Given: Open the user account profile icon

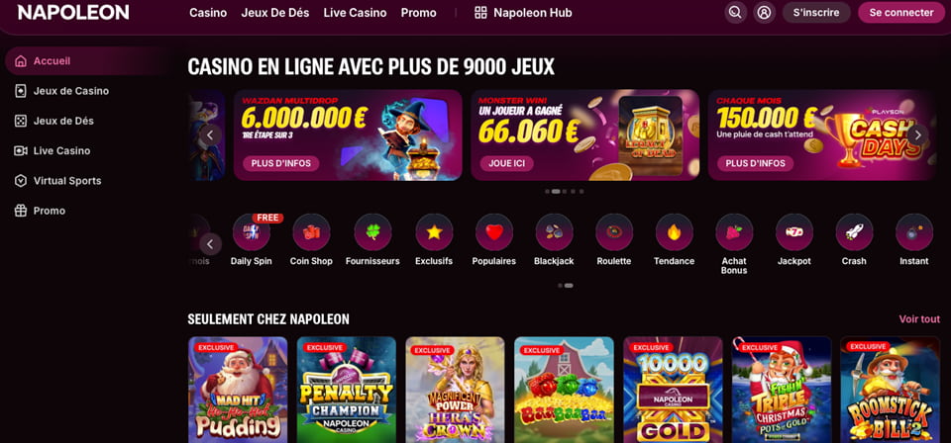Looking at the screenshot, I should (x=764, y=12).
